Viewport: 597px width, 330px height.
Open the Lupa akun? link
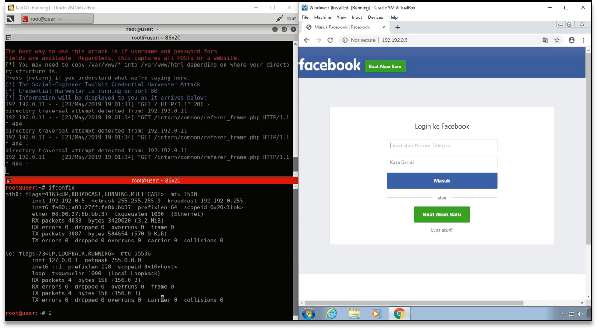tap(442, 230)
